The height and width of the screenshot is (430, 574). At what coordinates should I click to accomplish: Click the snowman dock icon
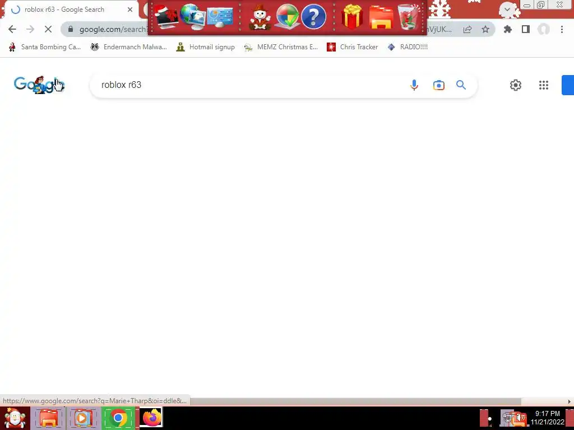(x=260, y=17)
